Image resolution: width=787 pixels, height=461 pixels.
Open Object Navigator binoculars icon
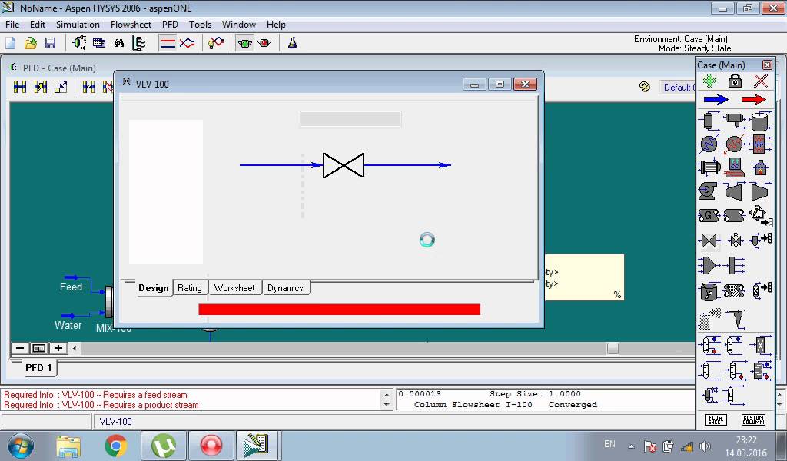tap(119, 44)
